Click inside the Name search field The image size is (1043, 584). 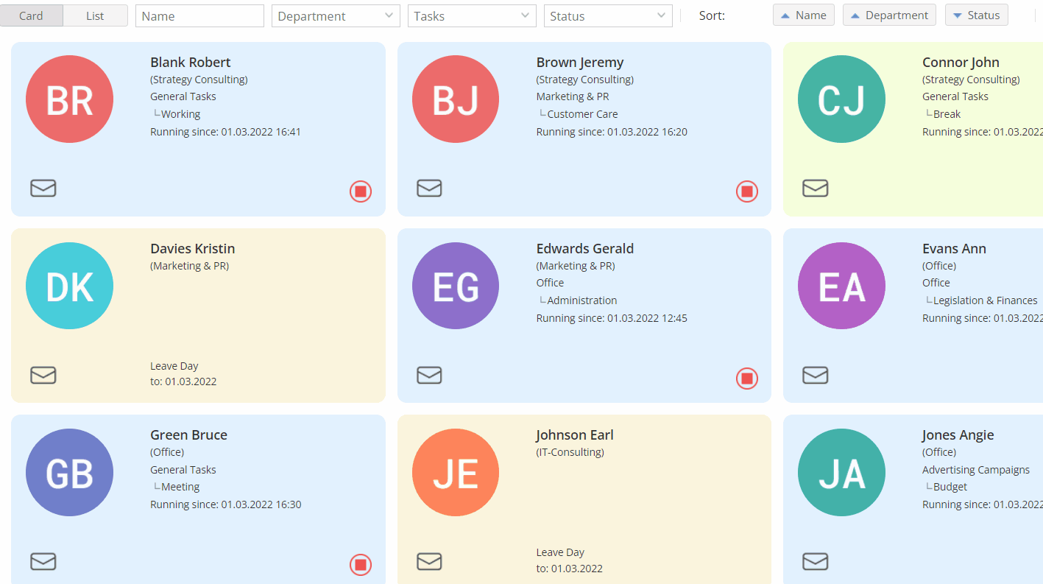199,15
